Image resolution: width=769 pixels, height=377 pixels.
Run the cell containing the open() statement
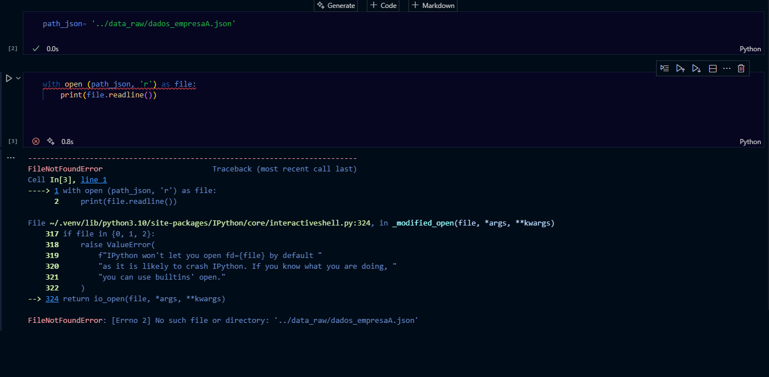pos(9,78)
